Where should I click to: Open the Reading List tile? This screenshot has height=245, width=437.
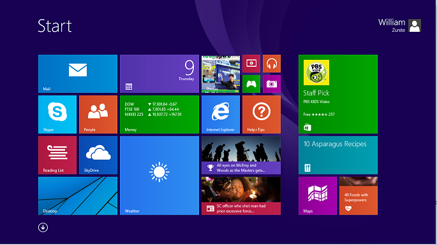(57, 155)
